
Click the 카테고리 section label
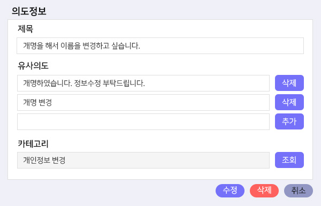coord(33,143)
